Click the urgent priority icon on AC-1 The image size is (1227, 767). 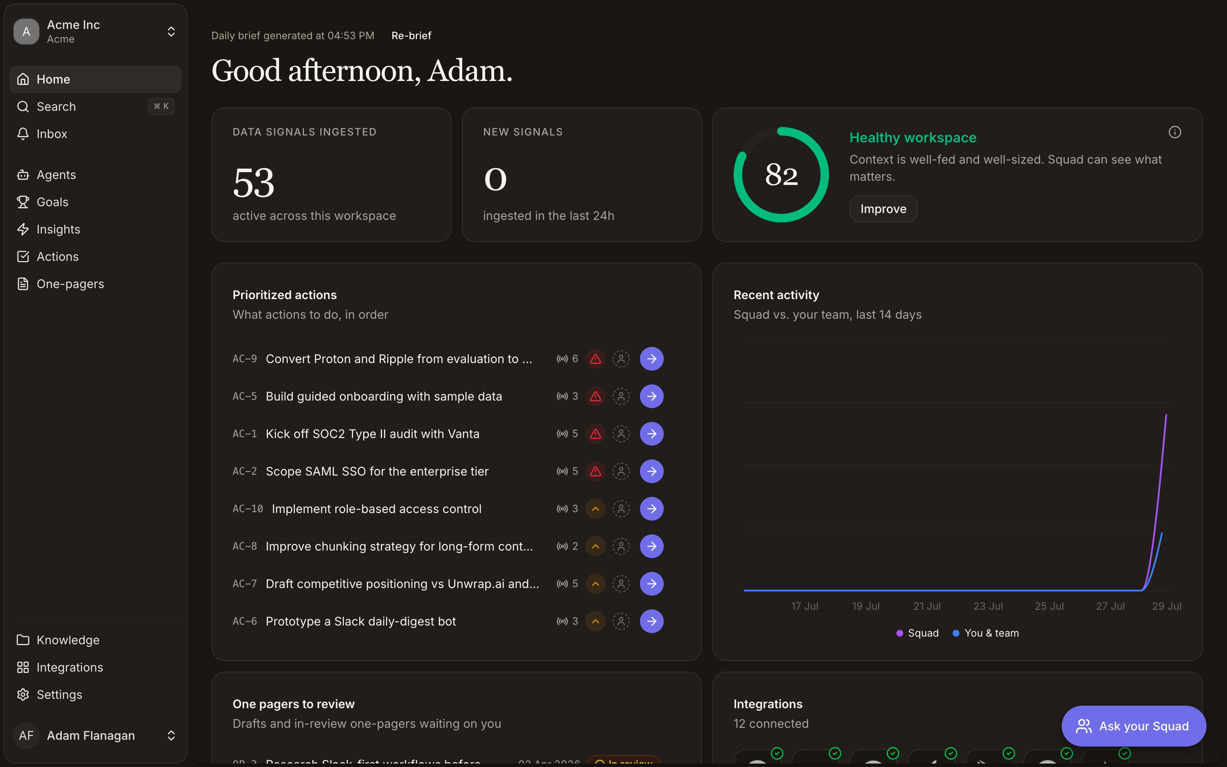[x=596, y=434]
